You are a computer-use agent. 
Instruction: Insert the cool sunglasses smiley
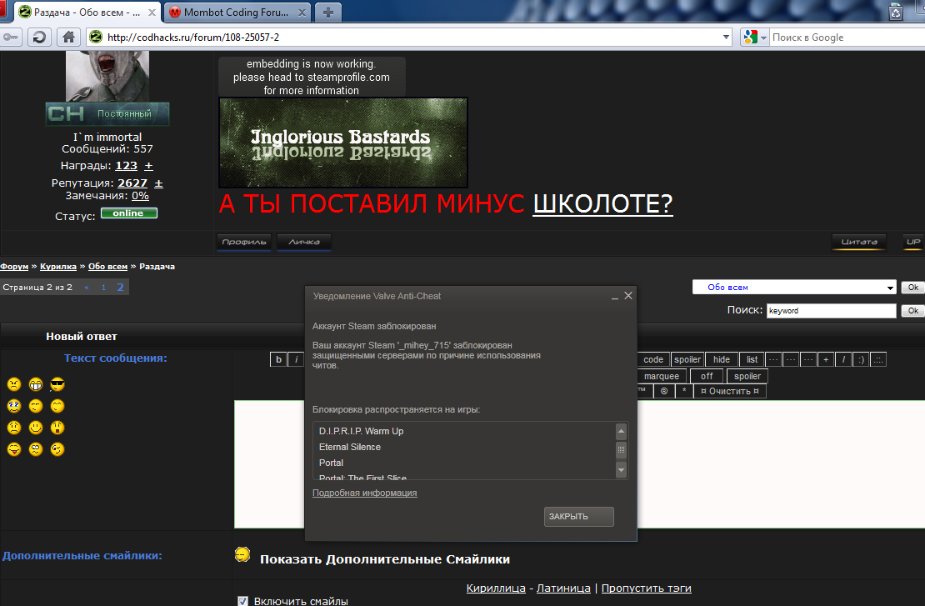point(57,385)
